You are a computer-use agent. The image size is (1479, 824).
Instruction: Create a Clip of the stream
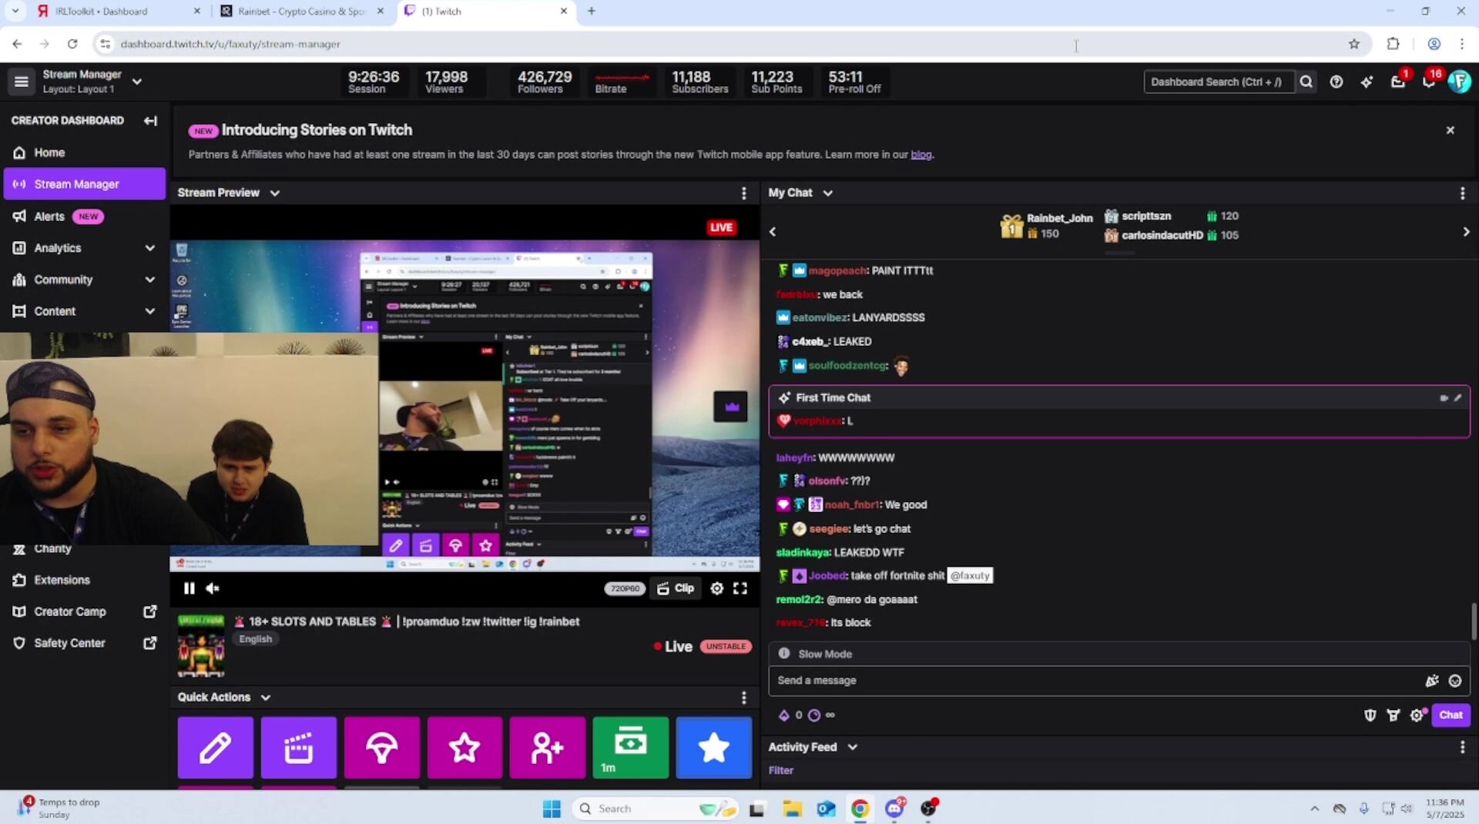(676, 588)
